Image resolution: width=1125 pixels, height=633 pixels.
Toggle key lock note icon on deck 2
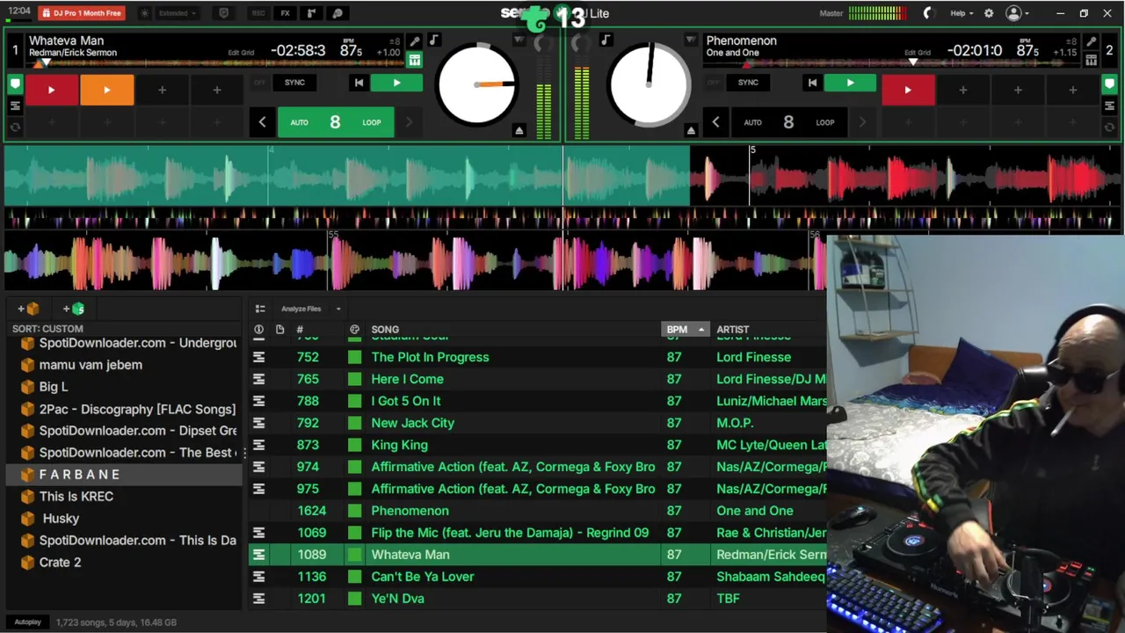coord(605,40)
